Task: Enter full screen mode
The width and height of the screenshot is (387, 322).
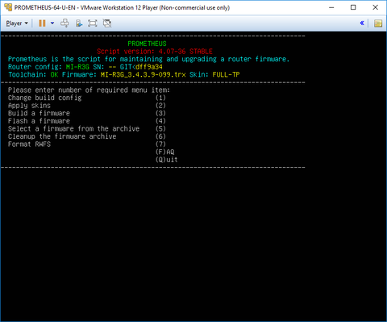Action: coord(93,23)
